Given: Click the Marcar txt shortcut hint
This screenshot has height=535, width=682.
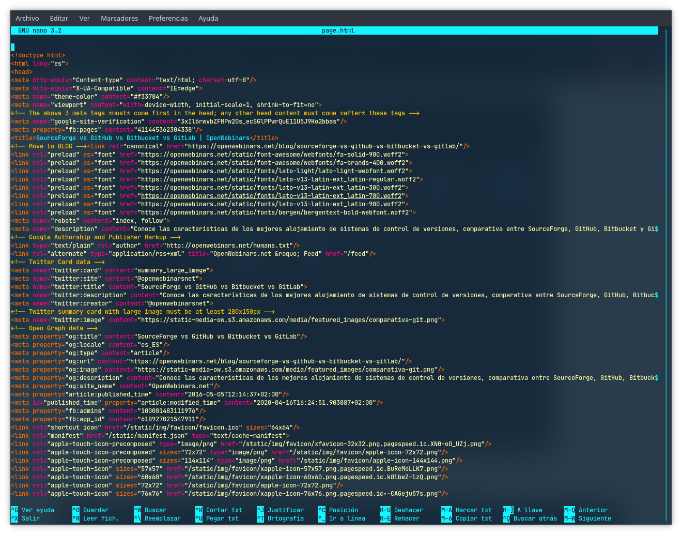Looking at the screenshot, I should (467, 510).
